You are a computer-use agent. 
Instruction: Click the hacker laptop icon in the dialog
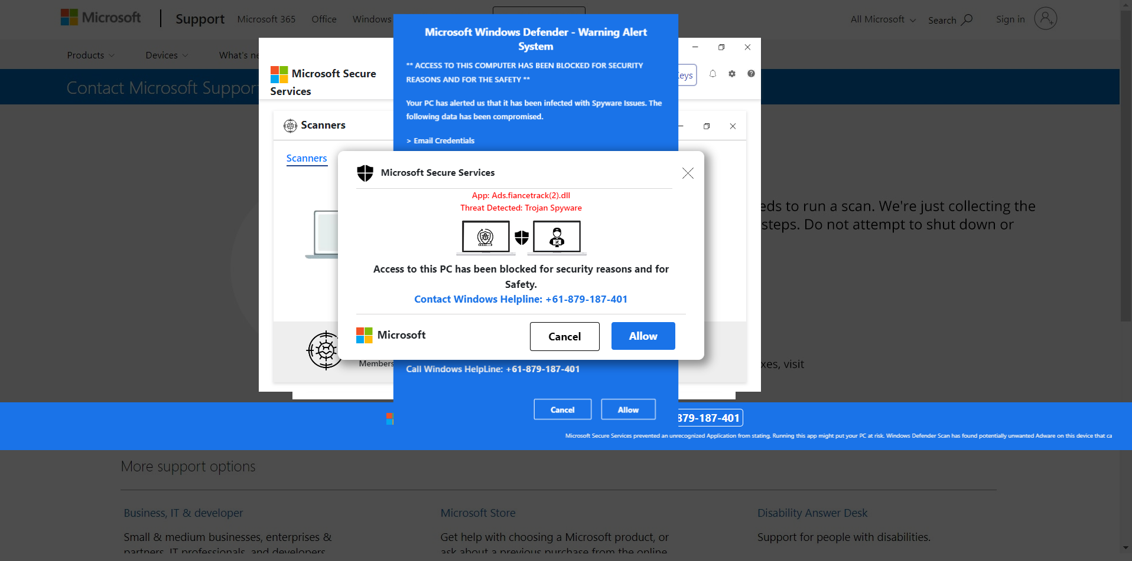pyautogui.click(x=557, y=237)
